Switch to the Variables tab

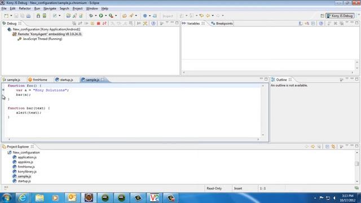coord(193,24)
